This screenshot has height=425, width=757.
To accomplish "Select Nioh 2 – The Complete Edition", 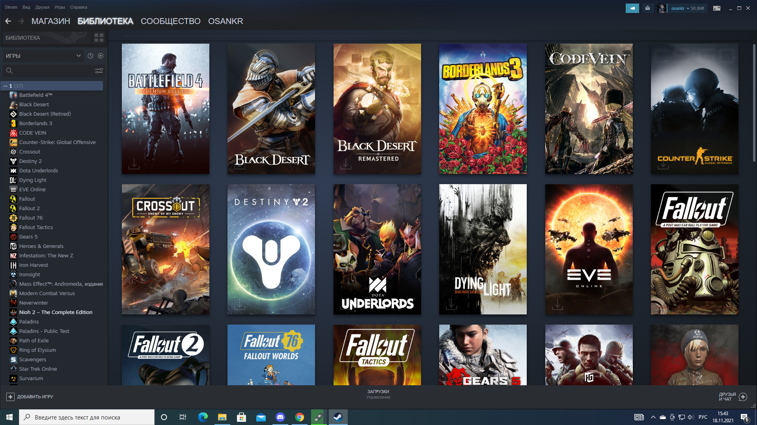I will (x=56, y=312).
